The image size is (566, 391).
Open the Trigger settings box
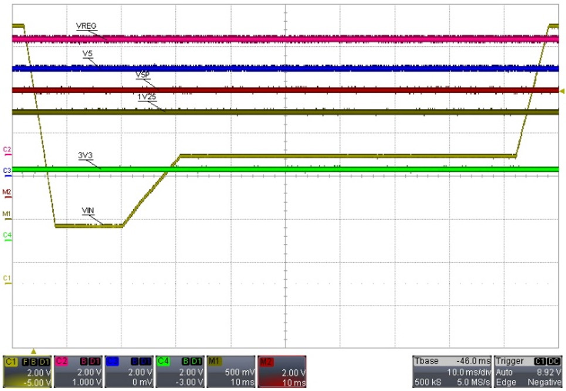[x=527, y=372]
